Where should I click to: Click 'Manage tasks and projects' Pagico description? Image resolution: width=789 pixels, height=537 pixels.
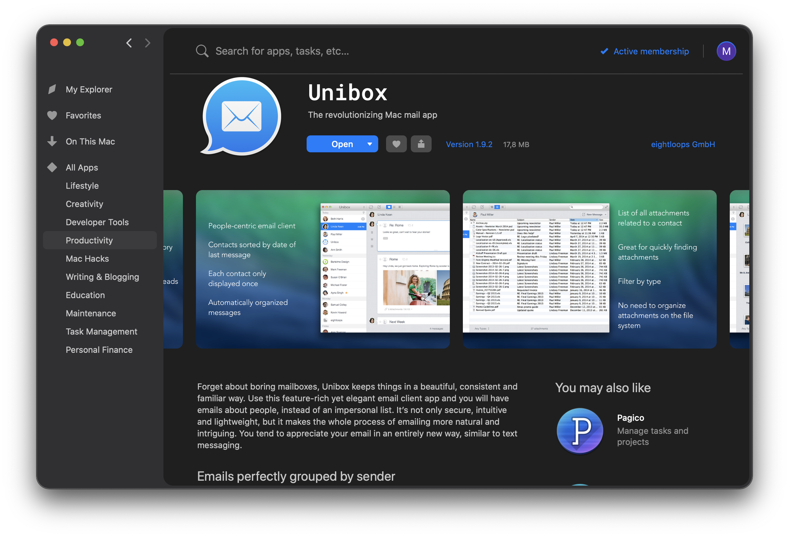click(653, 436)
